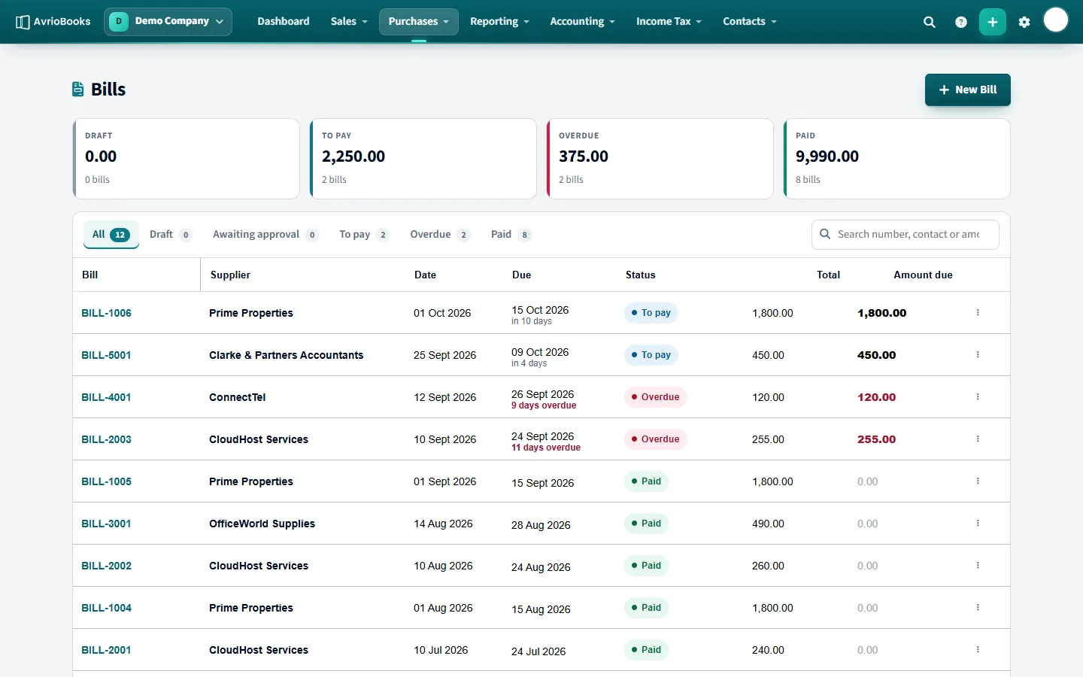Open bill BILL-4001
The width and height of the screenshot is (1083, 677).
coord(106,397)
